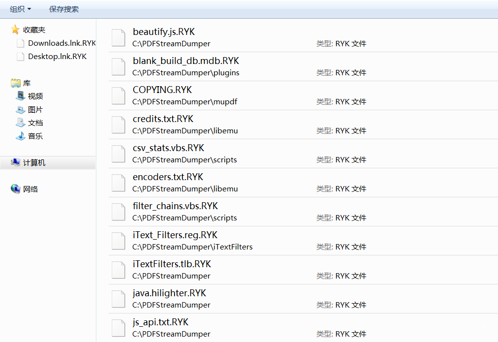Click path C:\PDFStreamDumper under iTextFilters.tlb.RYK
Viewport: 498px width, 342px height.
coord(171,276)
